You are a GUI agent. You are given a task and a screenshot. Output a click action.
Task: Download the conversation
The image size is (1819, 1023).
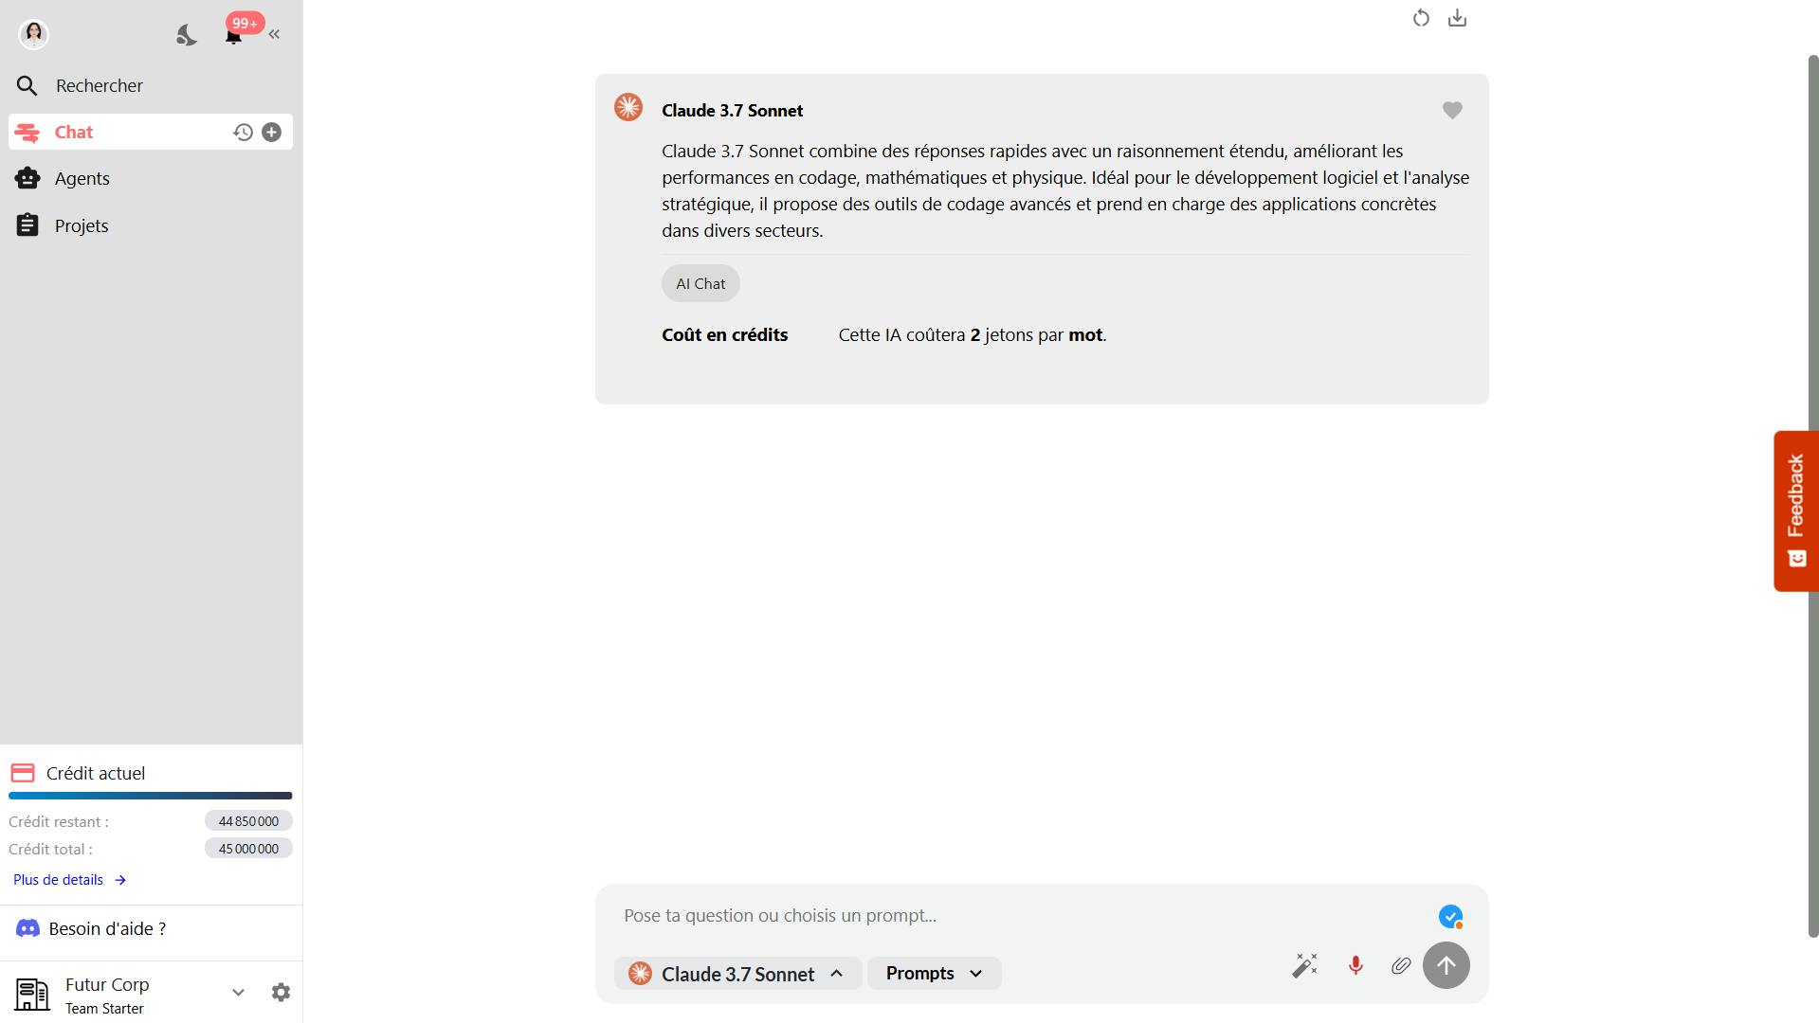[1458, 18]
